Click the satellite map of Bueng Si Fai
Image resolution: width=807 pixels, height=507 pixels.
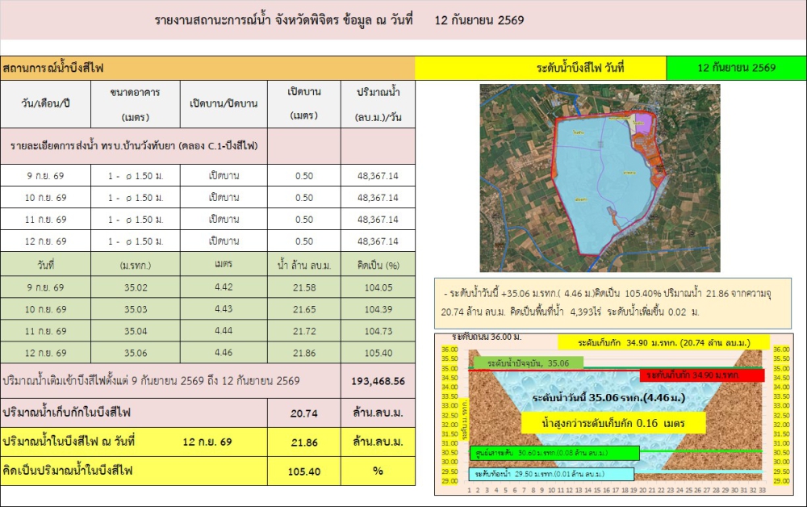click(600, 178)
